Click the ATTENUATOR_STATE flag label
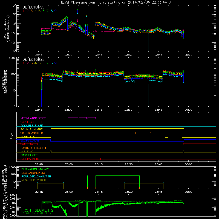Image resolution: width=219 pixels, height=219 pixels. coord(33,118)
